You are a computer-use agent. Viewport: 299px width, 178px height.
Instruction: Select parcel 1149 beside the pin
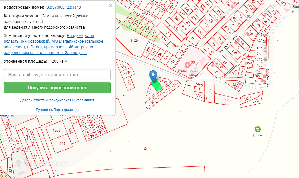tap(163, 81)
